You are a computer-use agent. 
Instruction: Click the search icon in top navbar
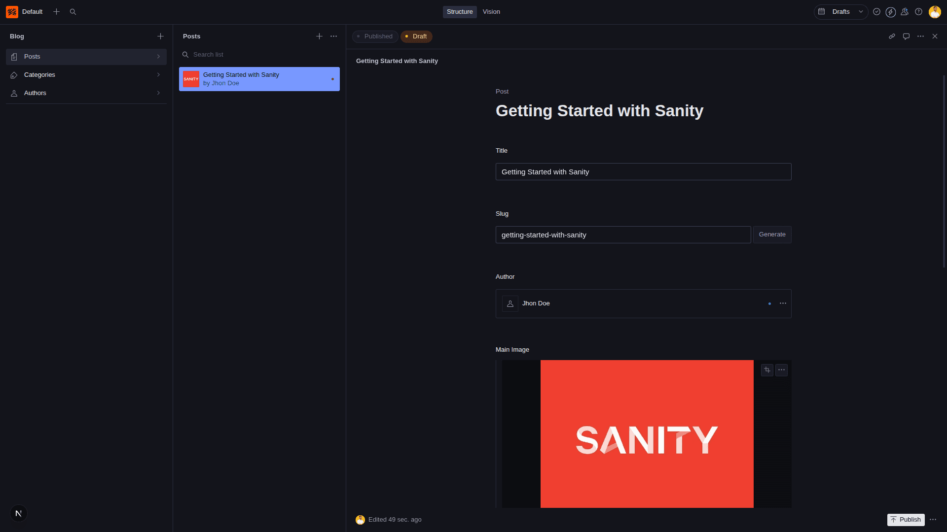pyautogui.click(x=73, y=12)
